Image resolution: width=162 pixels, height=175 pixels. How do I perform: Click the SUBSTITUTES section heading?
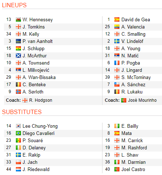[x=22, y=112]
